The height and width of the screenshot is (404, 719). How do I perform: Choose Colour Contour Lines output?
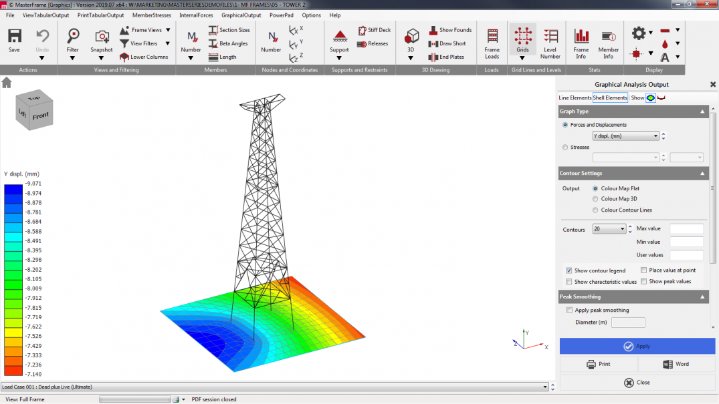(x=595, y=210)
